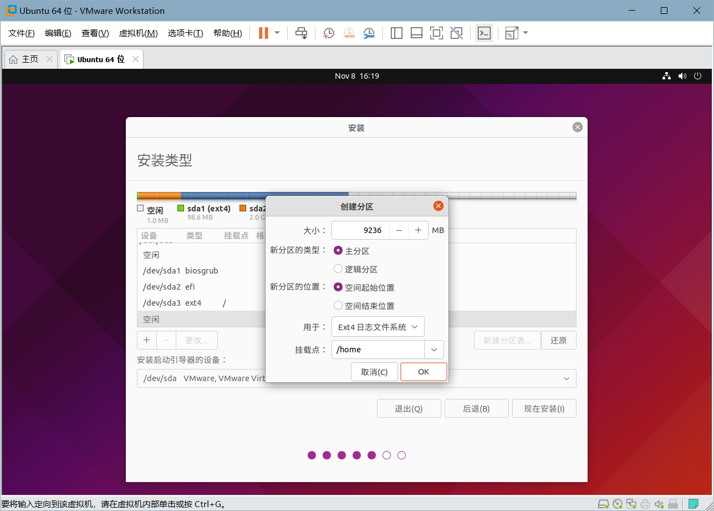Viewport: 714px width, 511px height.
Task: Toggle the thumbnail bar view icon
Action: [x=416, y=33]
